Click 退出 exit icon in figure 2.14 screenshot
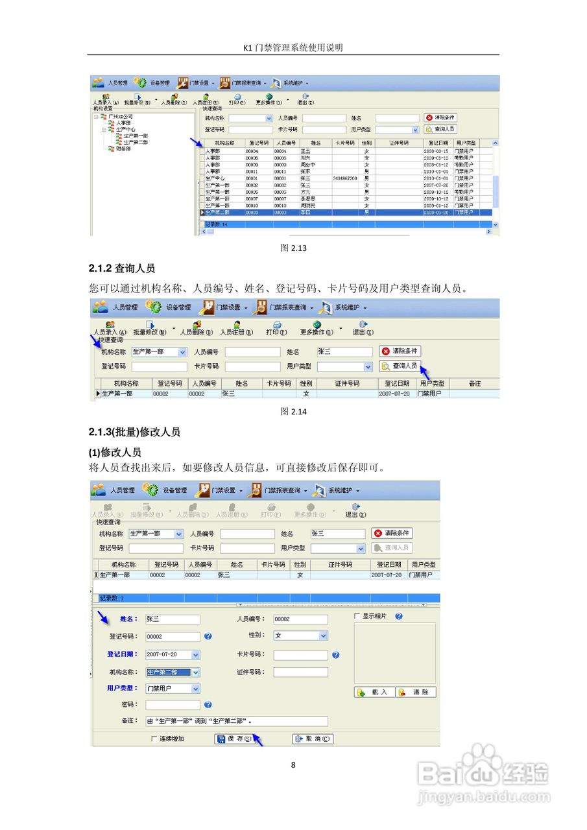587x830 pixels. pos(363,324)
